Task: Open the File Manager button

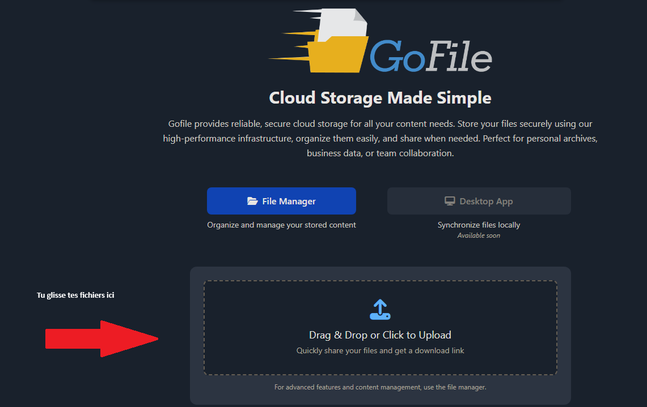Action: 281,201
